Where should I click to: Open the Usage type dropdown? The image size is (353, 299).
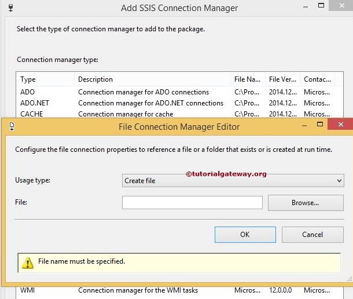[x=233, y=181]
